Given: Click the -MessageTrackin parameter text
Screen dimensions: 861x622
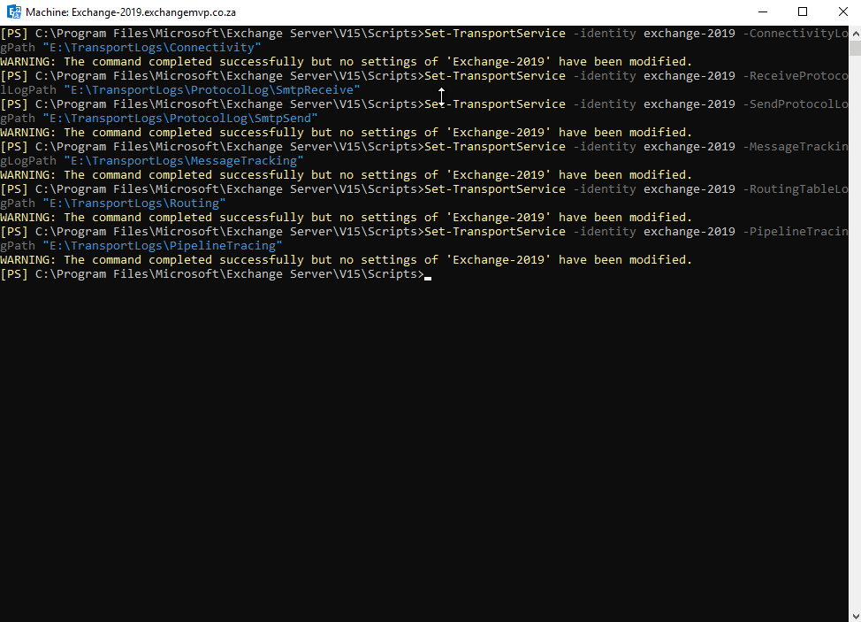Looking at the screenshot, I should [795, 147].
